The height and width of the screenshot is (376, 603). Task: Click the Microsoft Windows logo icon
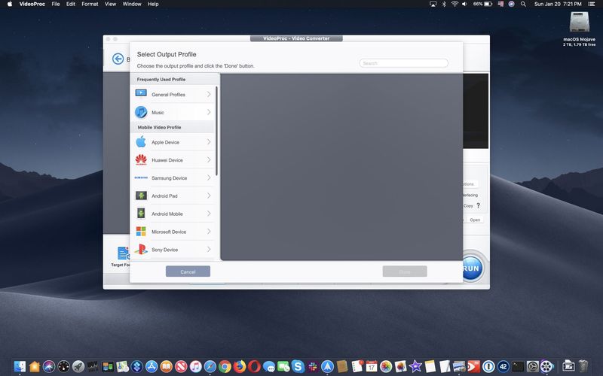[141, 232]
